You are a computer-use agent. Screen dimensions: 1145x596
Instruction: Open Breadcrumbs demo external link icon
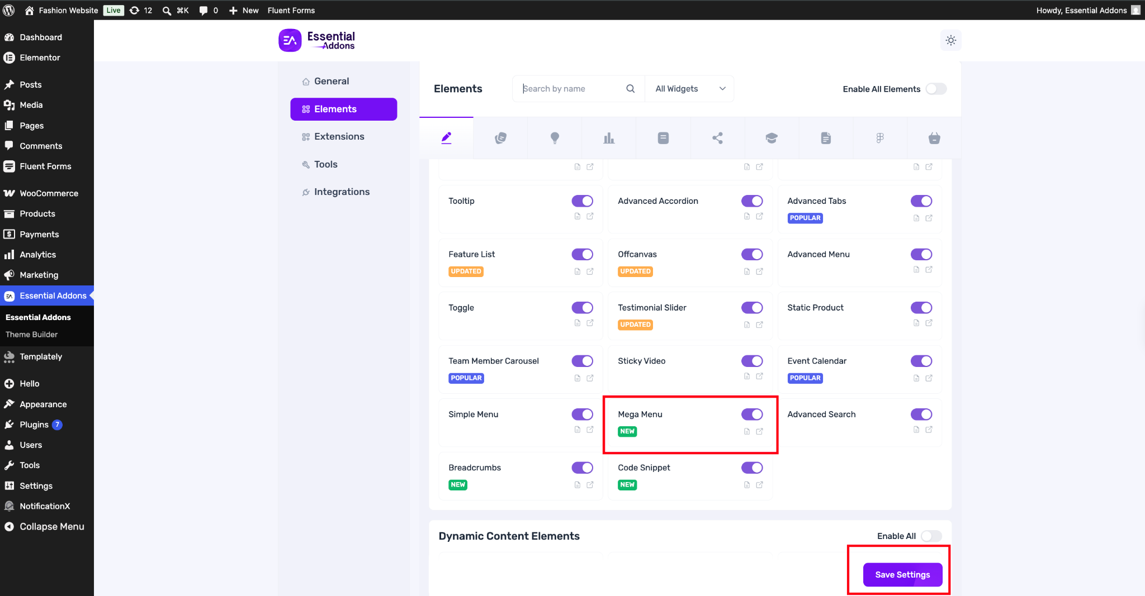[590, 485]
